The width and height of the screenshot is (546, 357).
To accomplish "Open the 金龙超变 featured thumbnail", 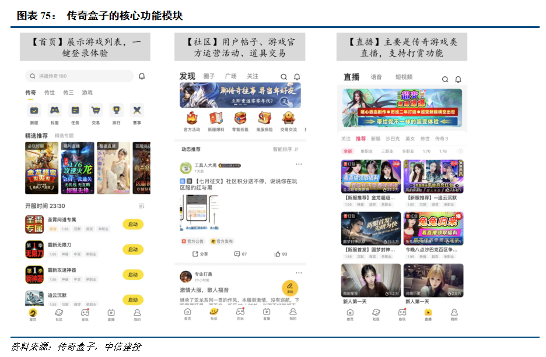I will [42, 168].
